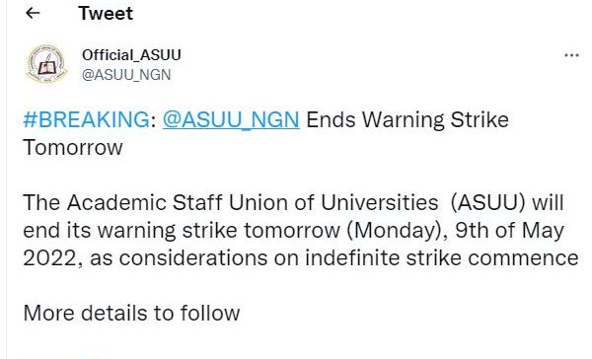The width and height of the screenshot is (592, 359).
Task: Click the "More details to follow" line
Action: point(131,314)
